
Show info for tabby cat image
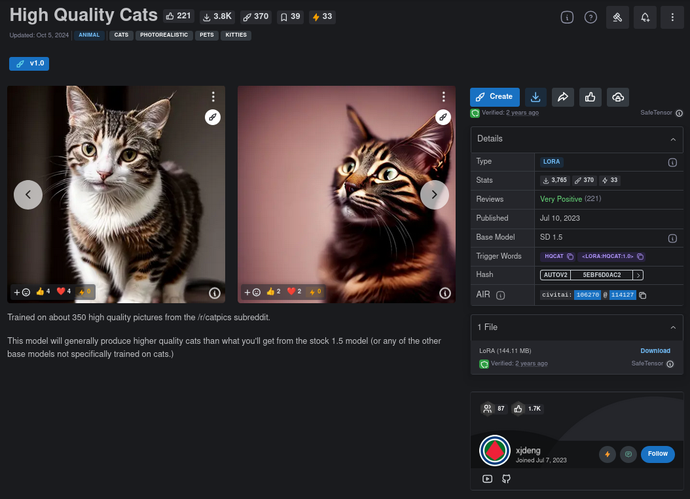(445, 293)
